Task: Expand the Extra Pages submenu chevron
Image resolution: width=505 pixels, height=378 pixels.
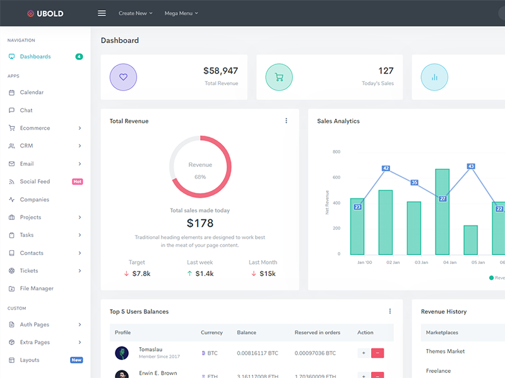Action: pyautogui.click(x=80, y=342)
